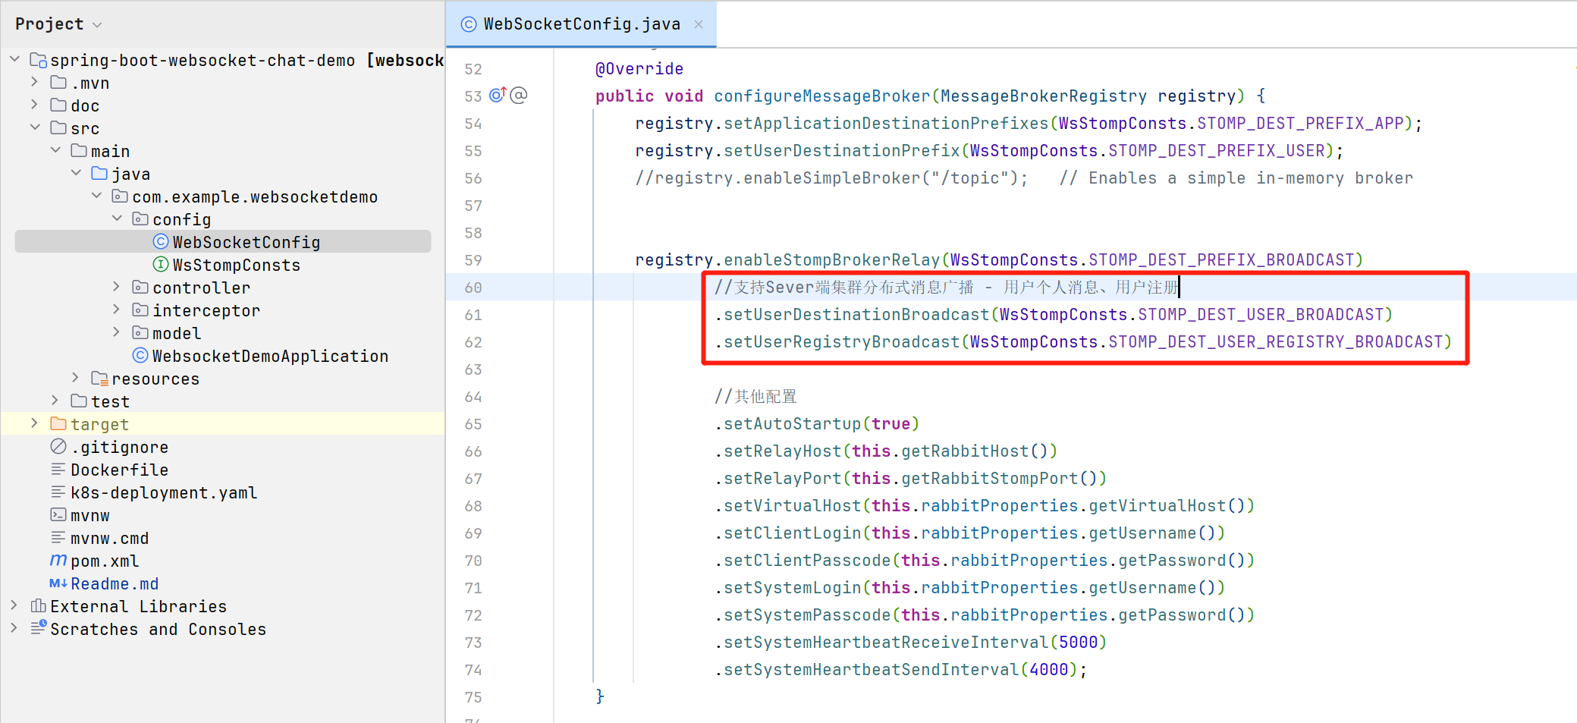Click the .gitignore file icon

tap(58, 446)
